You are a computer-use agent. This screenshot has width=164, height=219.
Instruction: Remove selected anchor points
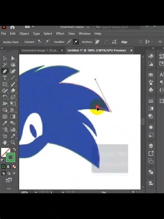pos(97,42)
